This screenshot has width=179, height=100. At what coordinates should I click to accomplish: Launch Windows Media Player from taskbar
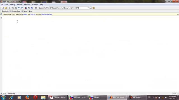(19, 97)
